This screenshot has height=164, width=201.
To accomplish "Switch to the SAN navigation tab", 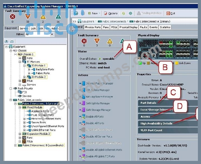I will pyautogui.click(x=41, y=29).
